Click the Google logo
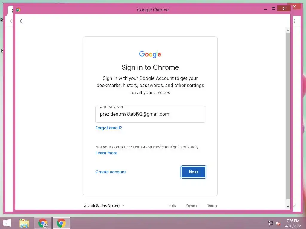Image resolution: width=306 pixels, height=229 pixels. pos(150,54)
